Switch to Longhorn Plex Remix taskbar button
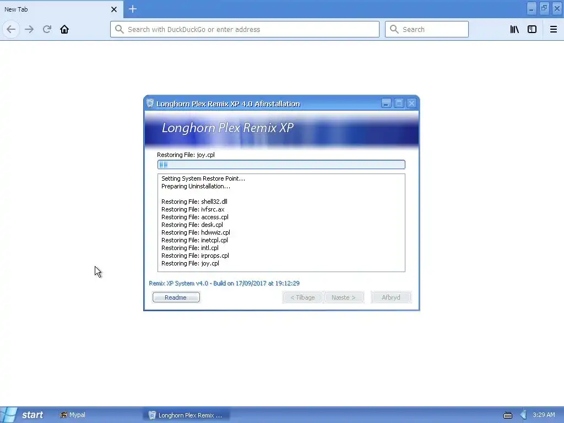Screen dimensions: 564x423 click(x=186, y=415)
